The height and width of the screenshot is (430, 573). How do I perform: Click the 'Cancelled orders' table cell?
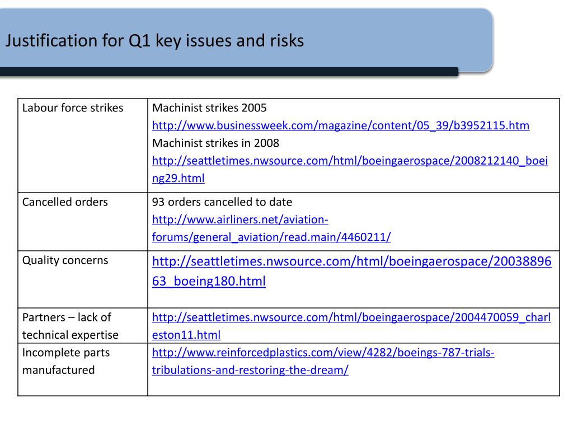[x=83, y=222]
